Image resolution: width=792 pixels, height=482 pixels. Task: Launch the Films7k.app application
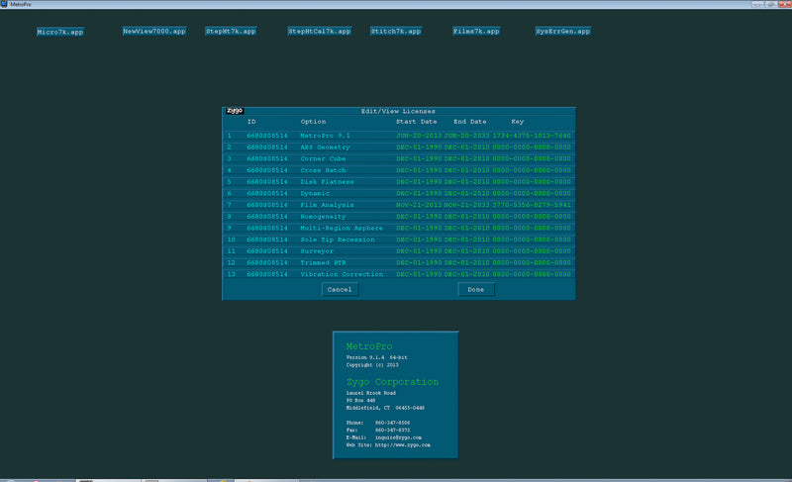(476, 32)
